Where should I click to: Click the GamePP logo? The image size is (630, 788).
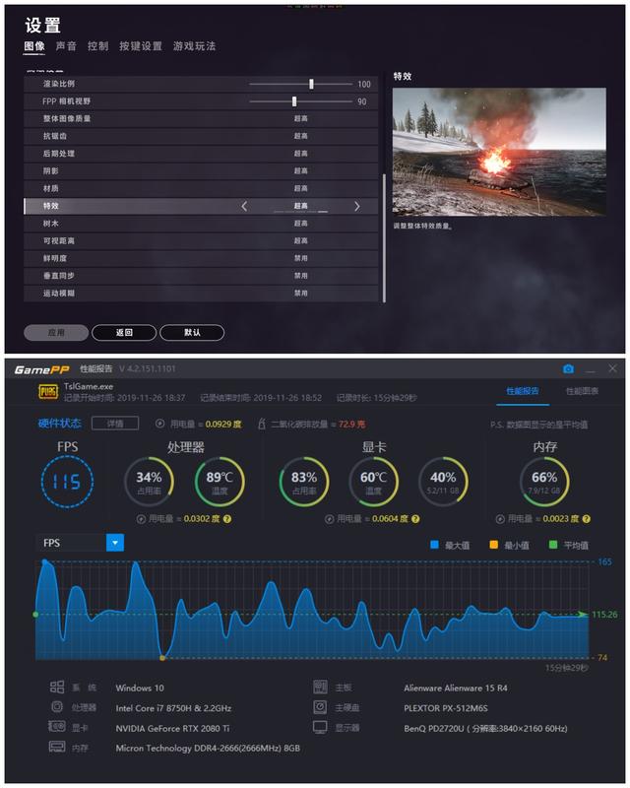41,370
